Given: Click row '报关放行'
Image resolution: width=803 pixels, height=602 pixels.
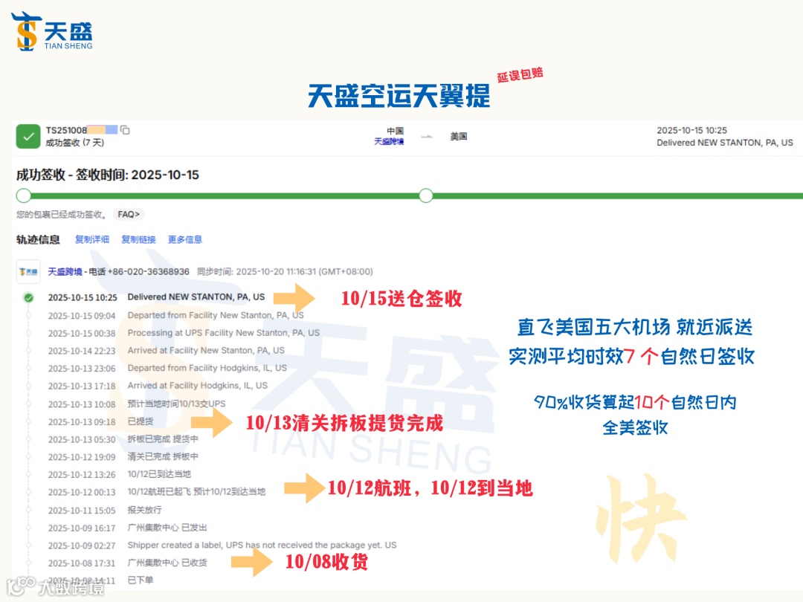Looking at the screenshot, I should (x=105, y=510).
